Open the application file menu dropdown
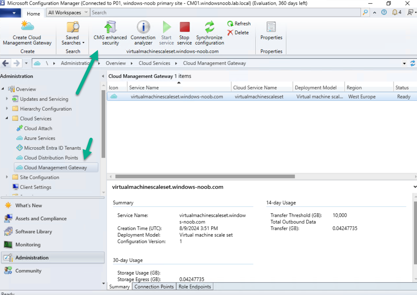The image size is (417, 295). click(x=10, y=13)
